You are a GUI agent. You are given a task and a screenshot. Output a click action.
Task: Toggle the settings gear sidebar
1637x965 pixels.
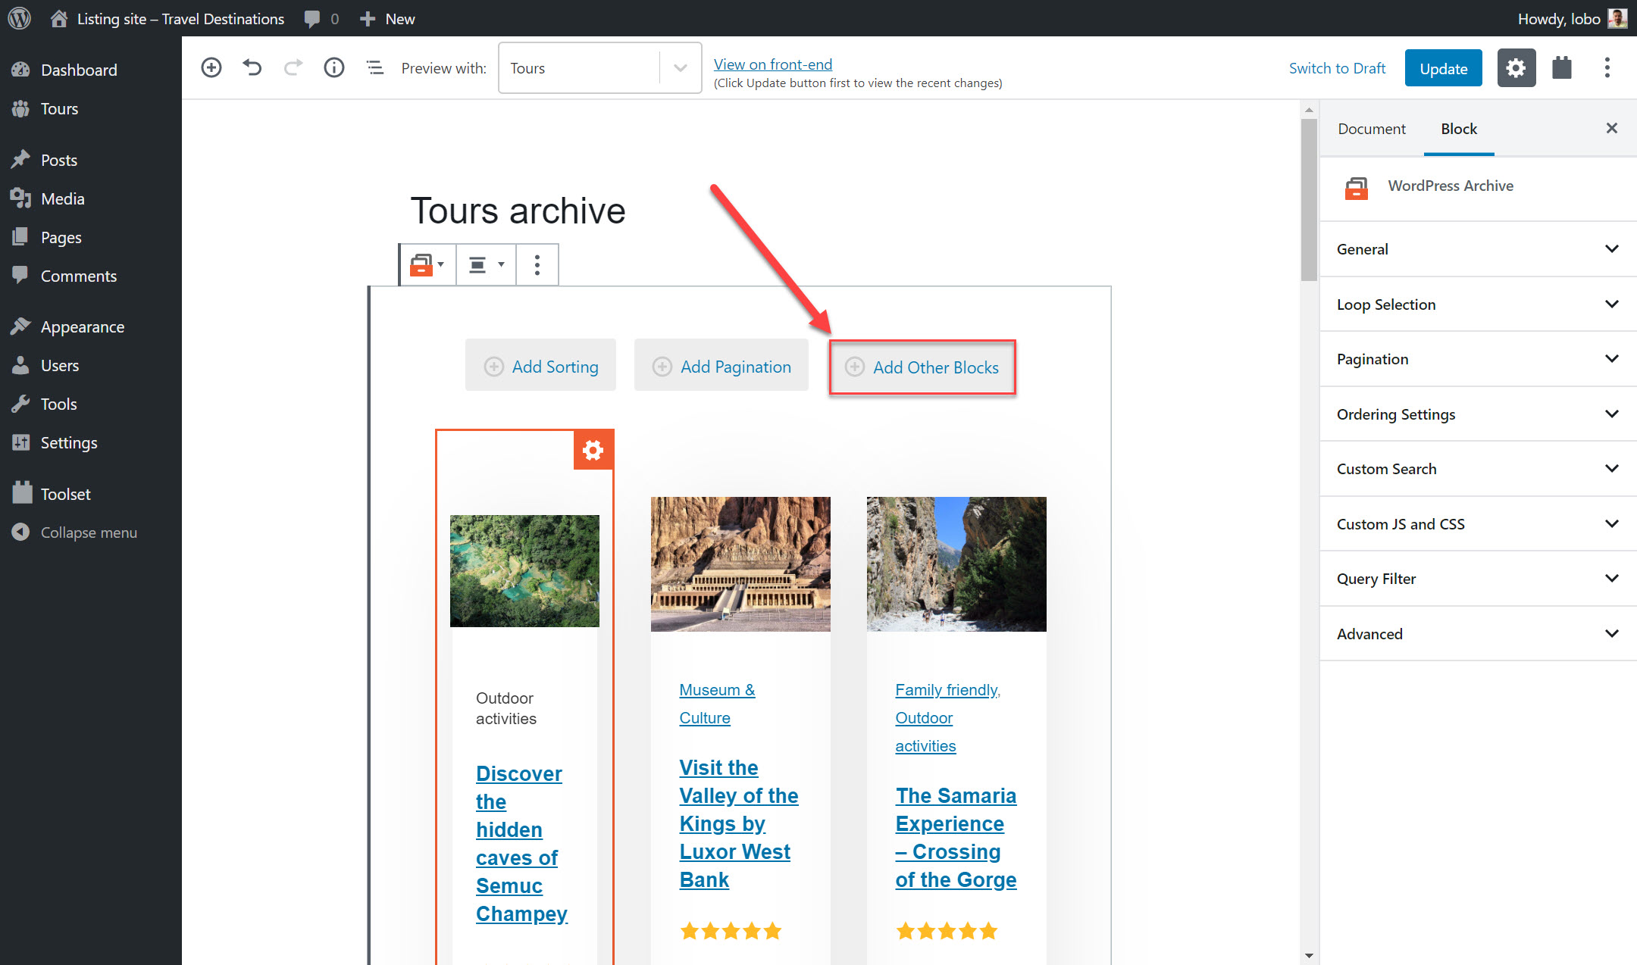click(1516, 67)
